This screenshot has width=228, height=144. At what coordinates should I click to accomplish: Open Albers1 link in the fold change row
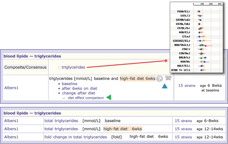(x=11, y=137)
